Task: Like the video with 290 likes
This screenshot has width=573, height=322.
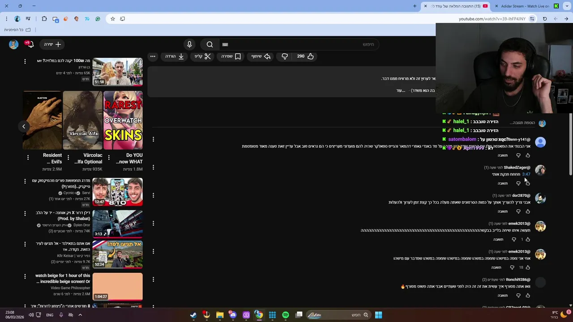Action: (x=305, y=56)
